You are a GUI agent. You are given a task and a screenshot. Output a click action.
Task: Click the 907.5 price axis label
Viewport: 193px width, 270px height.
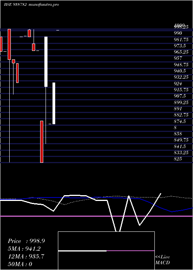coord(179,96)
